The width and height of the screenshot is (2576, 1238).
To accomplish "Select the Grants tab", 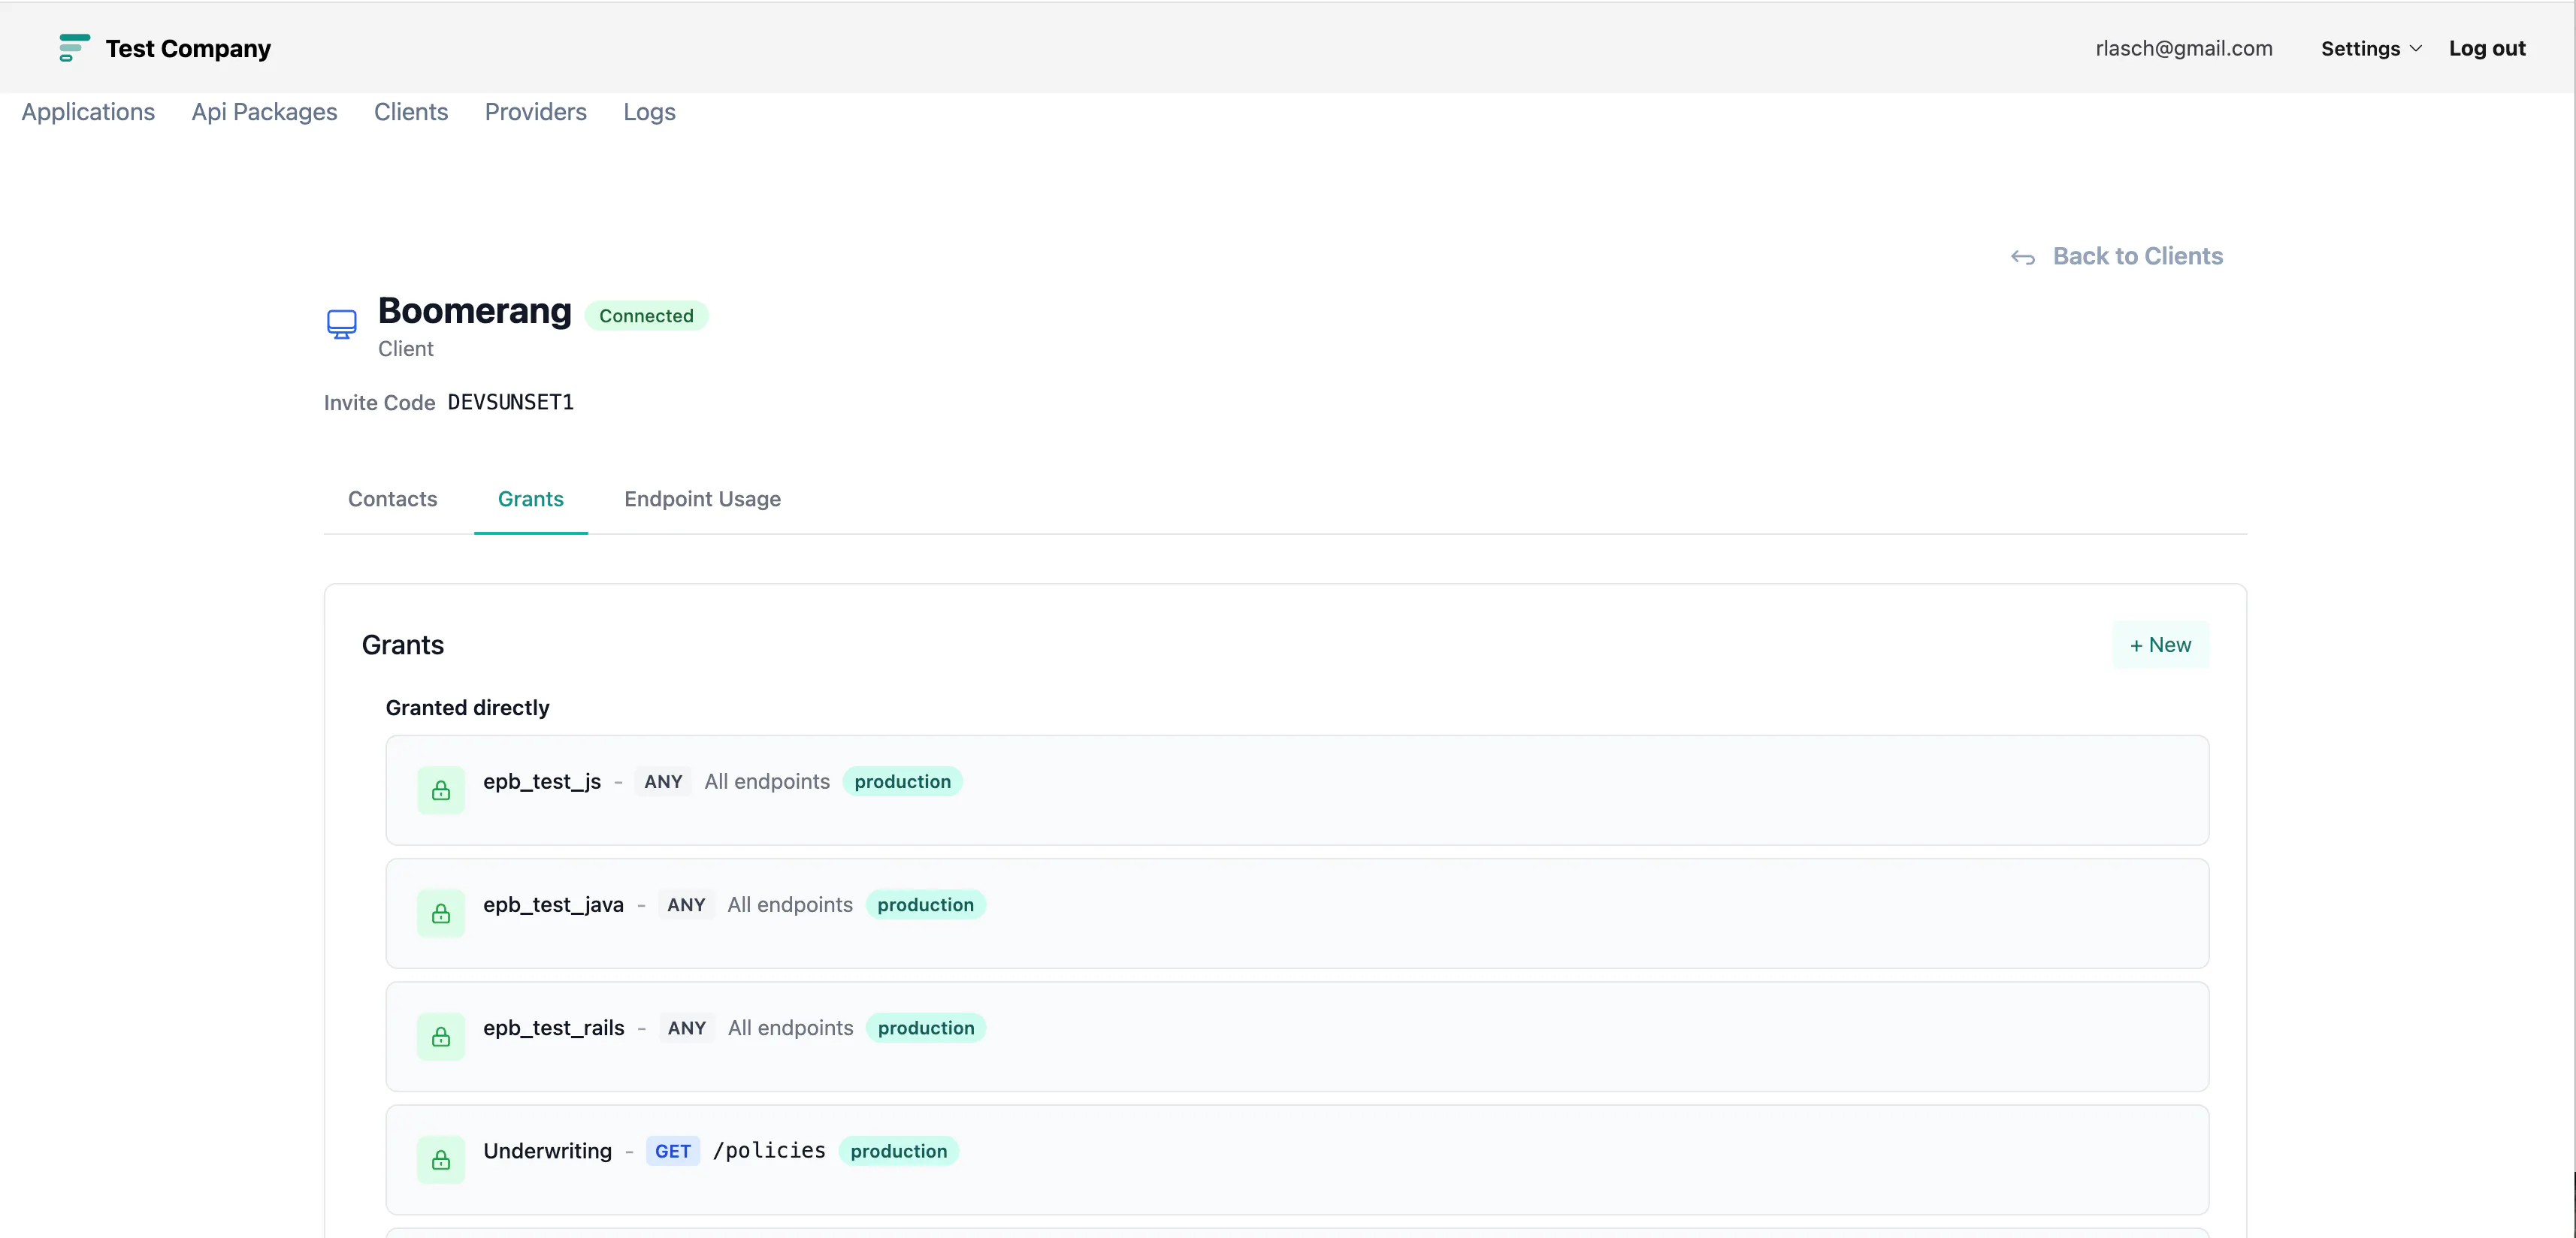I will (531, 499).
